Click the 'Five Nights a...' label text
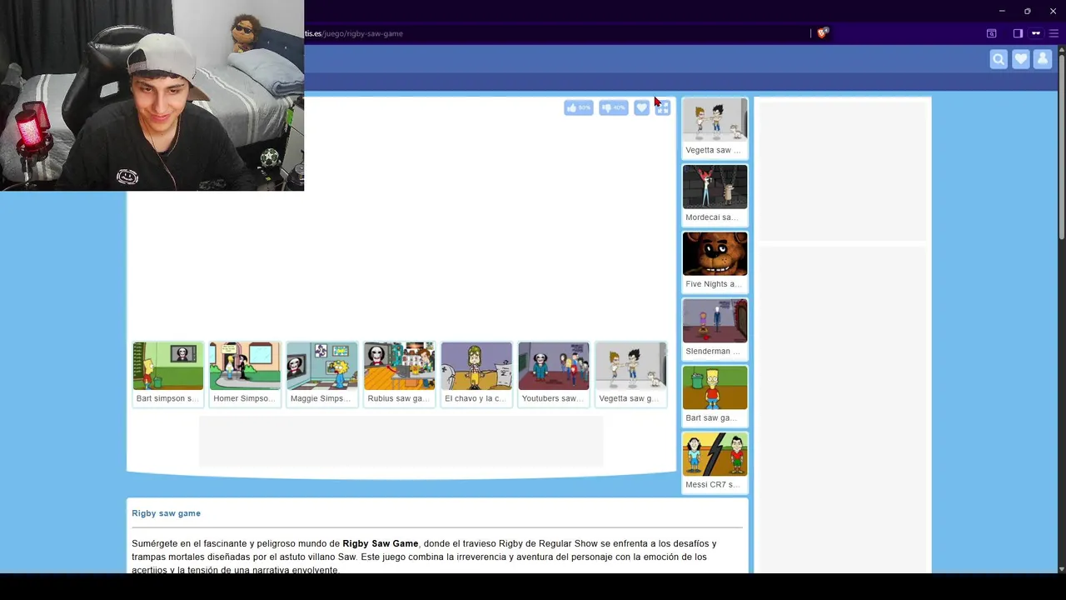 [713, 284]
